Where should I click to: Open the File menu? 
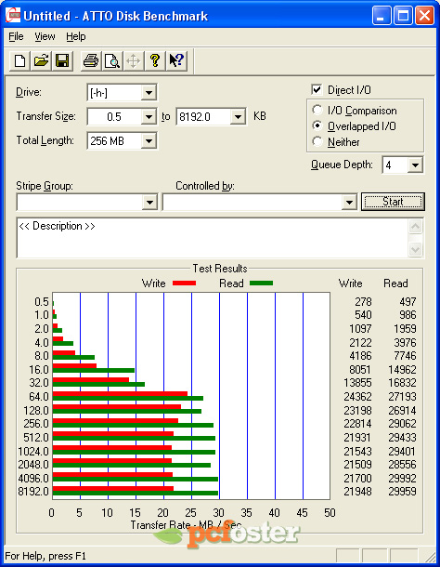click(x=16, y=36)
